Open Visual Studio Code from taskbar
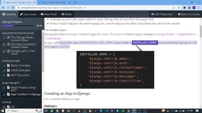The width and height of the screenshot is (202, 113). point(107,111)
